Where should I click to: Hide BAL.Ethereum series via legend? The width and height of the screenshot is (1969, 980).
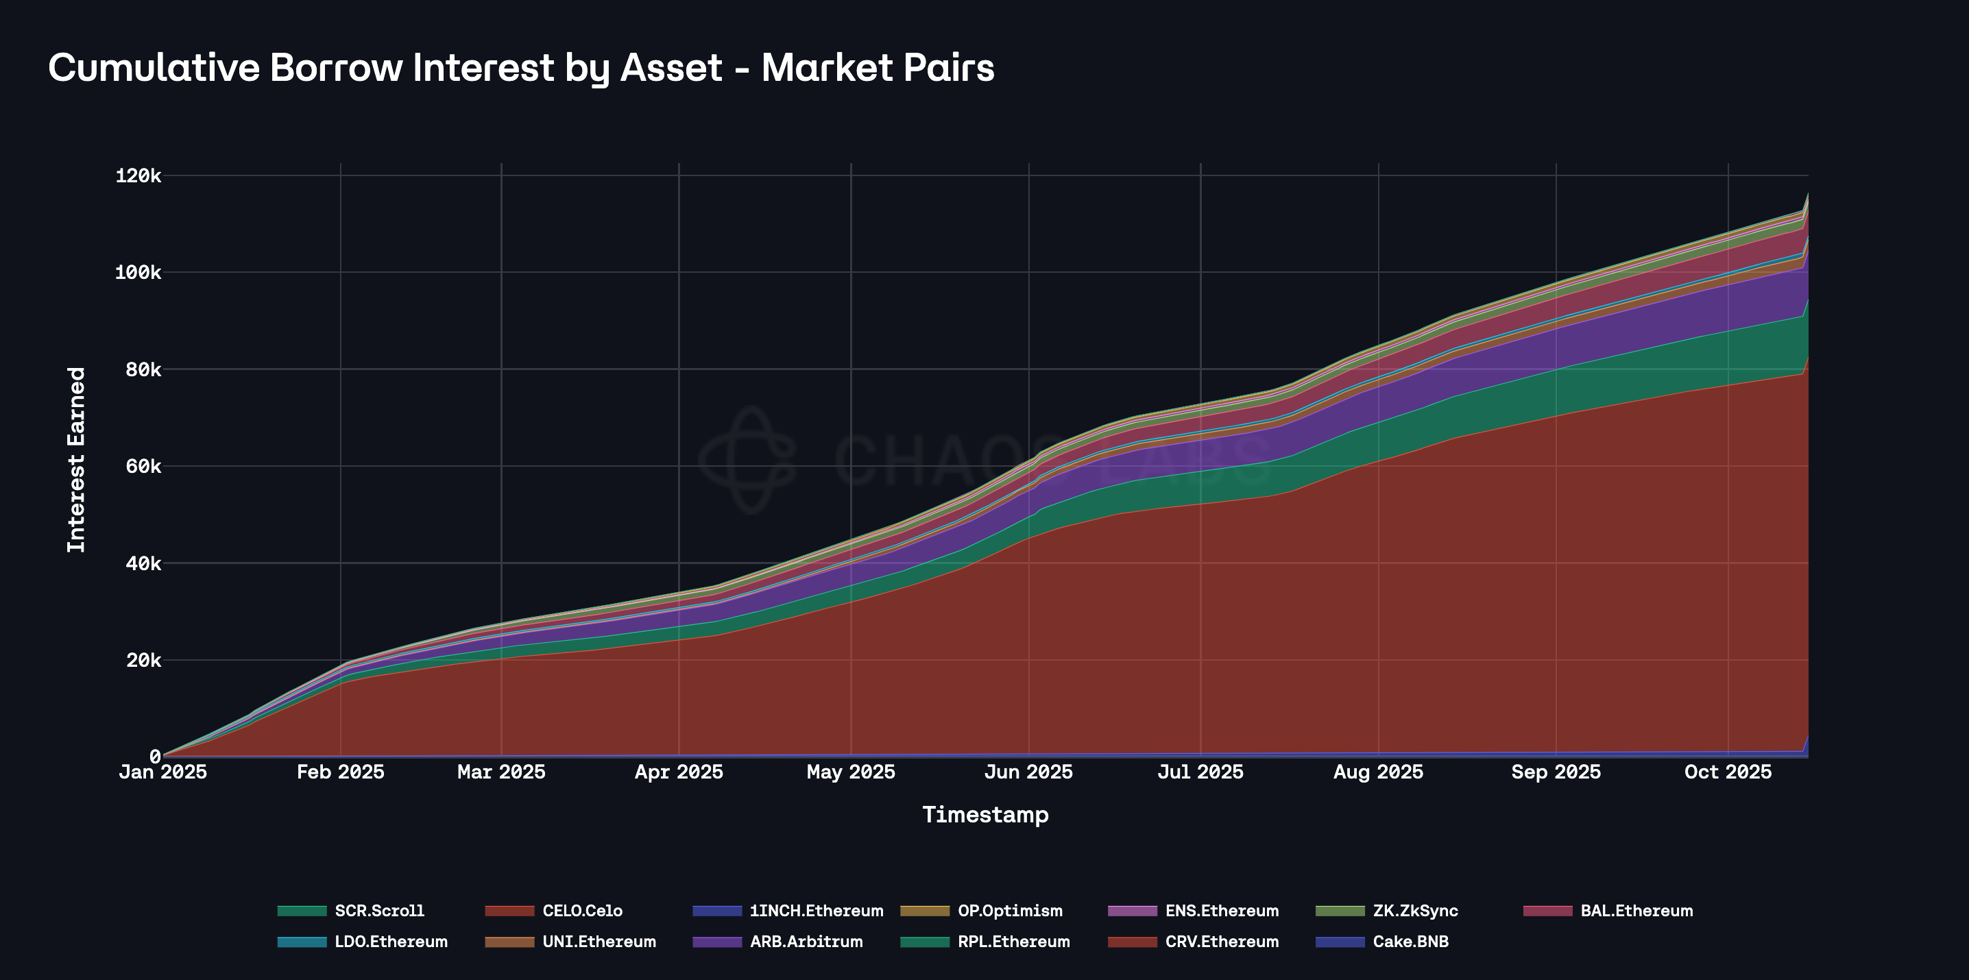[1636, 911]
